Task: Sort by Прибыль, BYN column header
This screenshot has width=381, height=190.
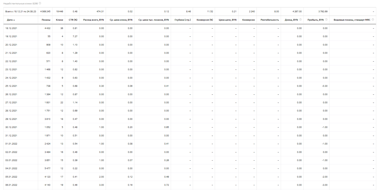Action: (x=316, y=20)
